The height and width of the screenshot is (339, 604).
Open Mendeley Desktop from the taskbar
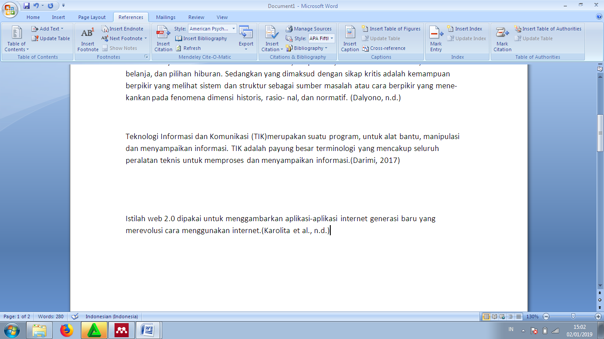122,330
